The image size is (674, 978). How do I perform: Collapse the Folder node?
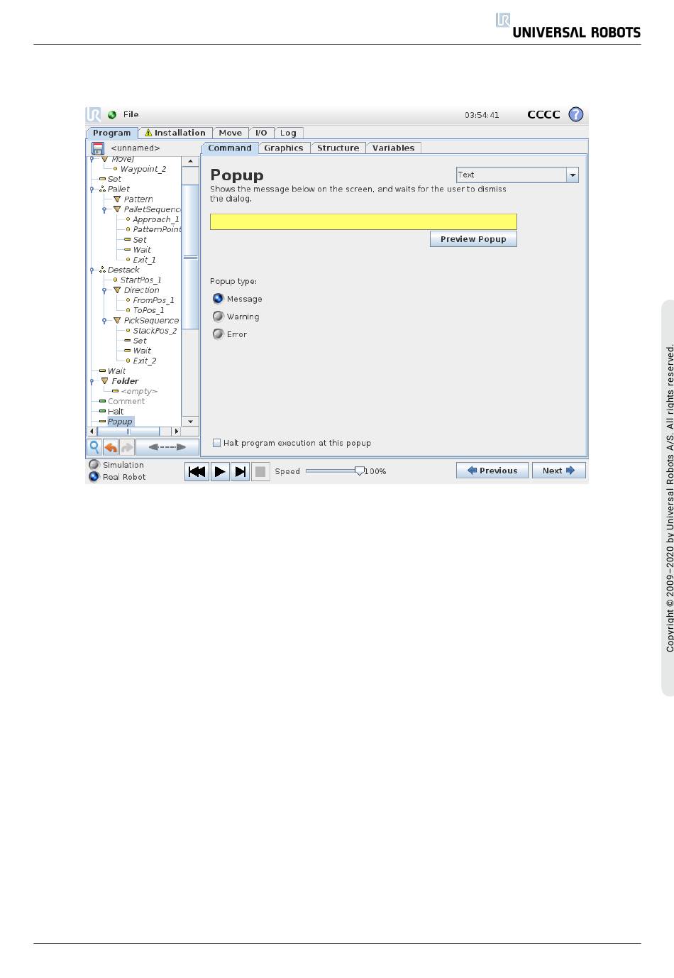point(92,381)
